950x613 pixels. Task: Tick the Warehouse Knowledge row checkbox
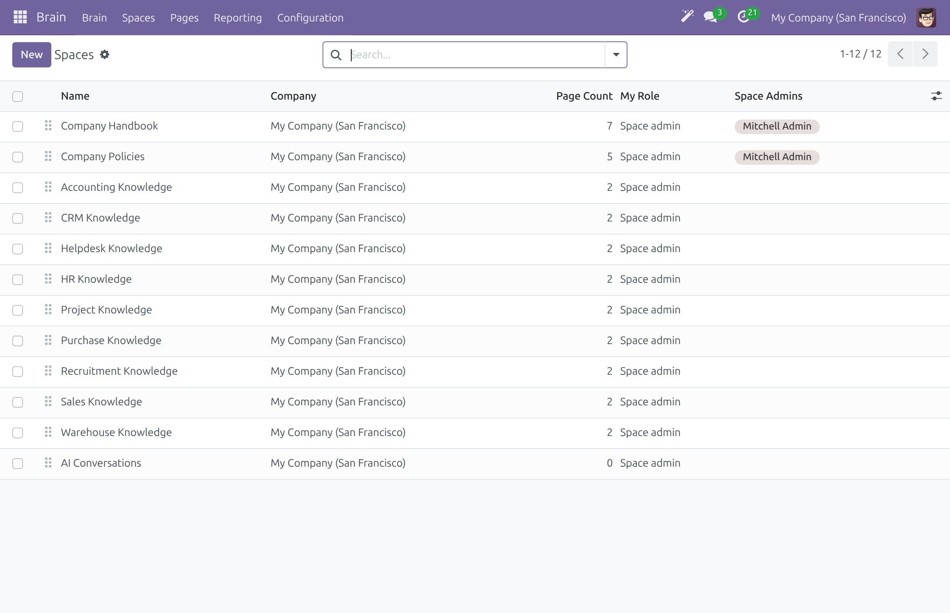point(18,433)
